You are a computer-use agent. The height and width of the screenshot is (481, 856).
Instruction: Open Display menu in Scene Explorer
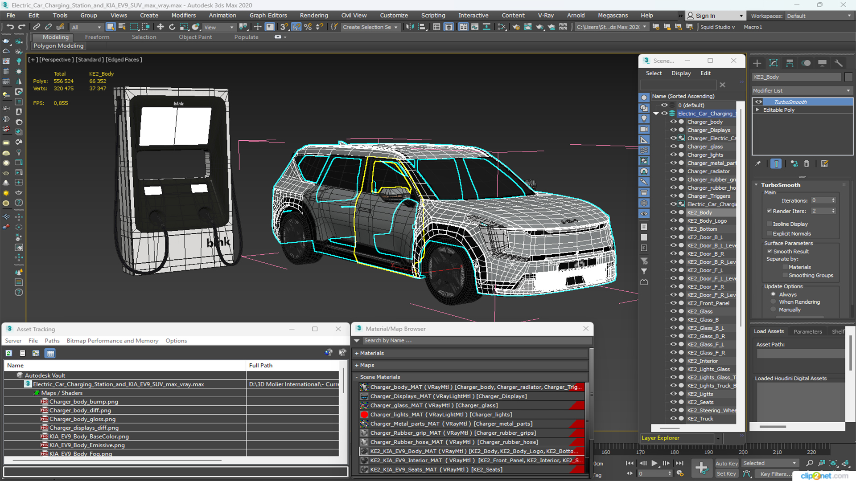(x=681, y=73)
